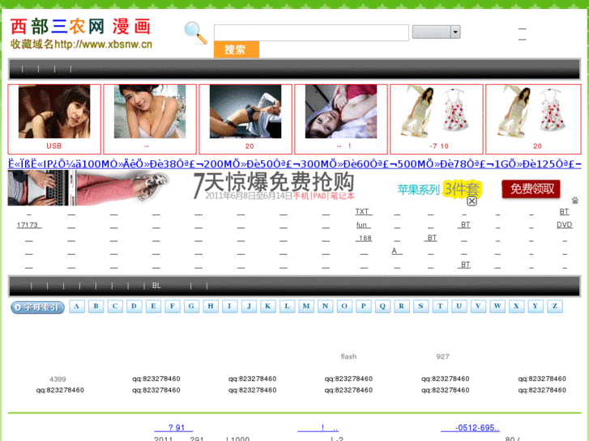Select letter J in alphabet index
This screenshot has width=589, height=441.
249,306
